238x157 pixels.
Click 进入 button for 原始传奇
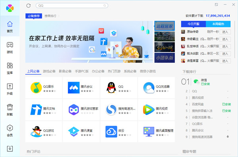point(225,32)
